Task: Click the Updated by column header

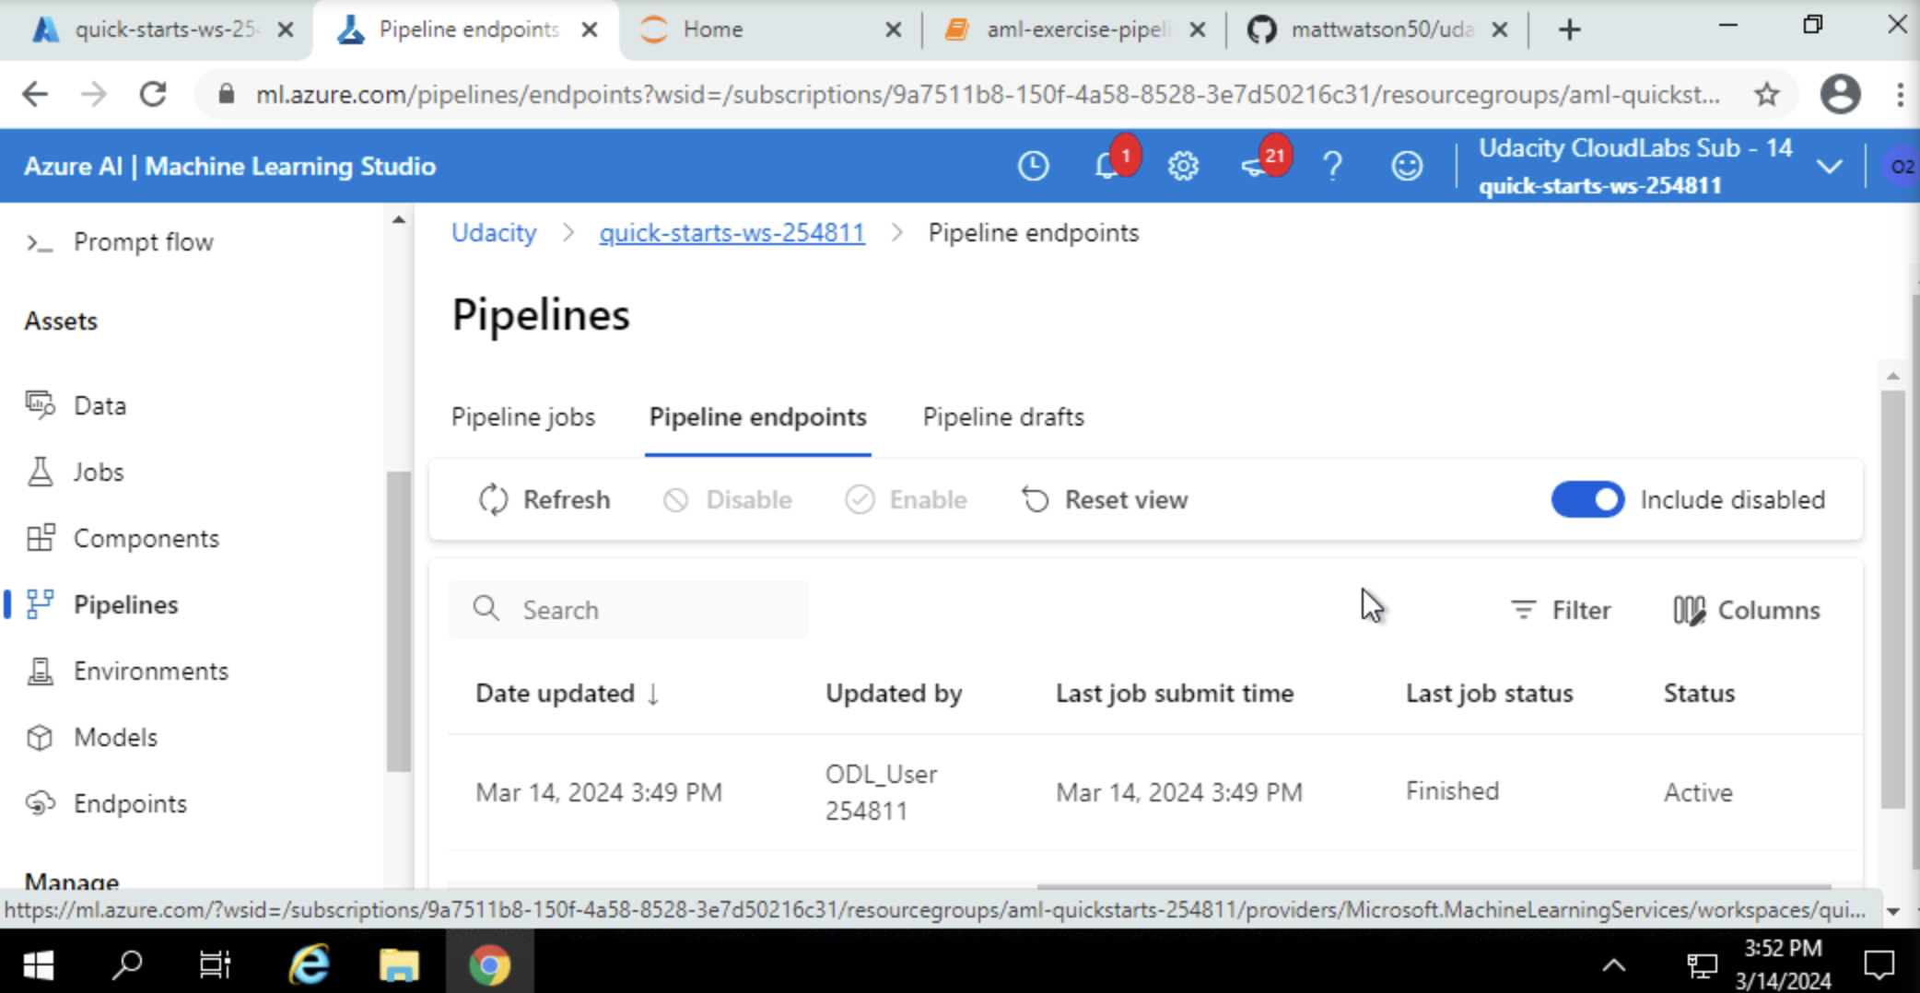Action: coord(893,694)
